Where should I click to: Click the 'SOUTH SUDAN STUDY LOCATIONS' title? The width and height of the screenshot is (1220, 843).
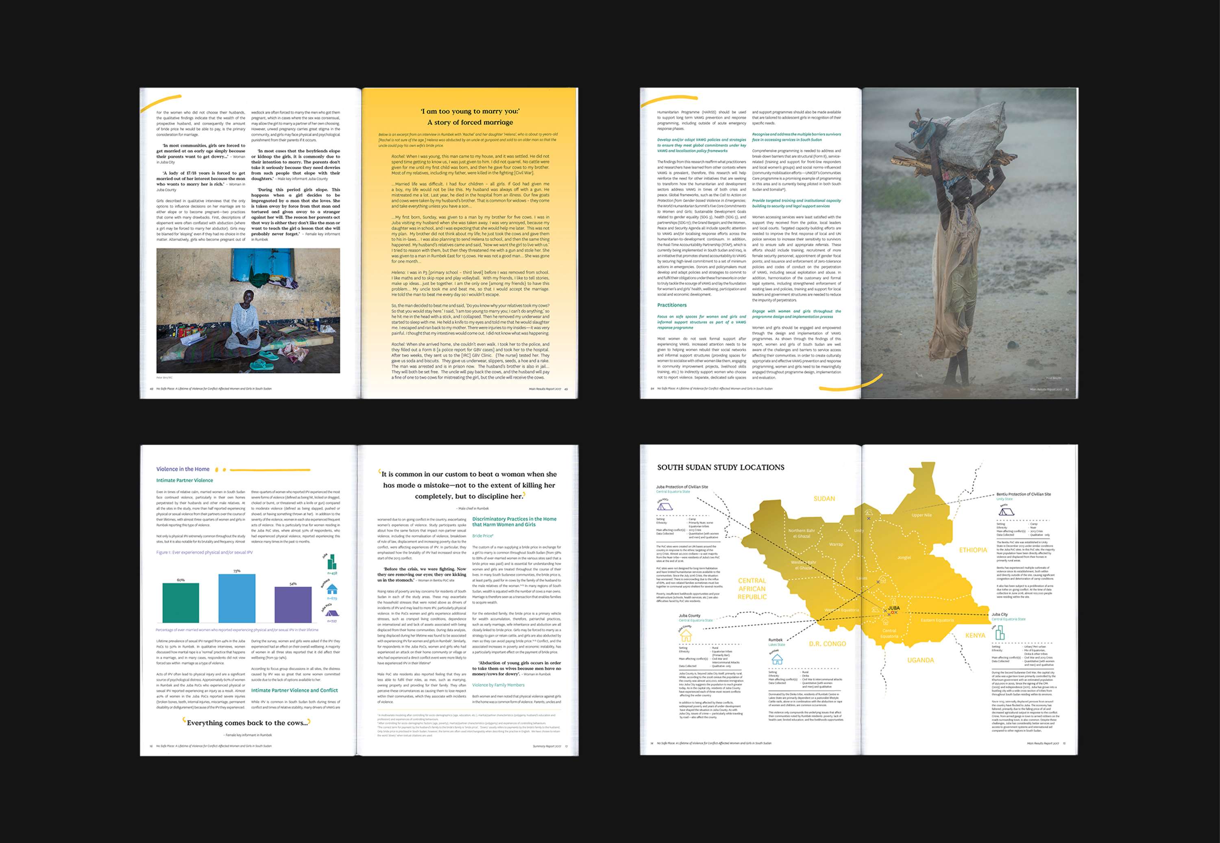click(x=721, y=467)
